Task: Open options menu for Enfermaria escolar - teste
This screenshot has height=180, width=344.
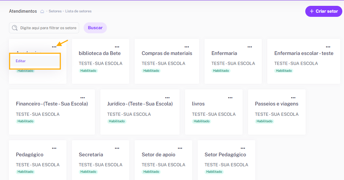Action: click(x=328, y=47)
